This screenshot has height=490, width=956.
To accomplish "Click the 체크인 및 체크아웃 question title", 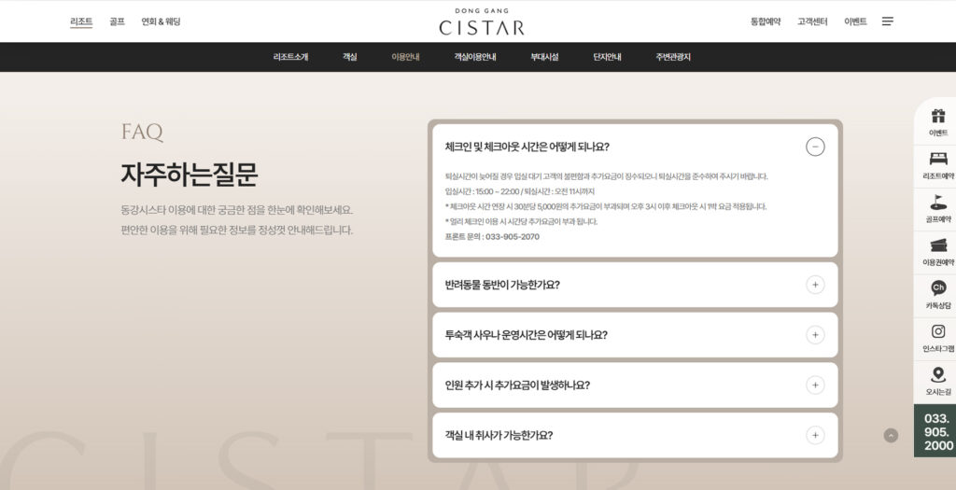I will pyautogui.click(x=527, y=147).
